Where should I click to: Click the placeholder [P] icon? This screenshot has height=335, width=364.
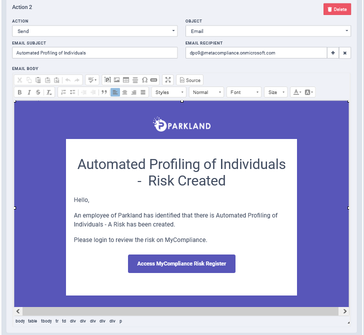click(x=107, y=80)
